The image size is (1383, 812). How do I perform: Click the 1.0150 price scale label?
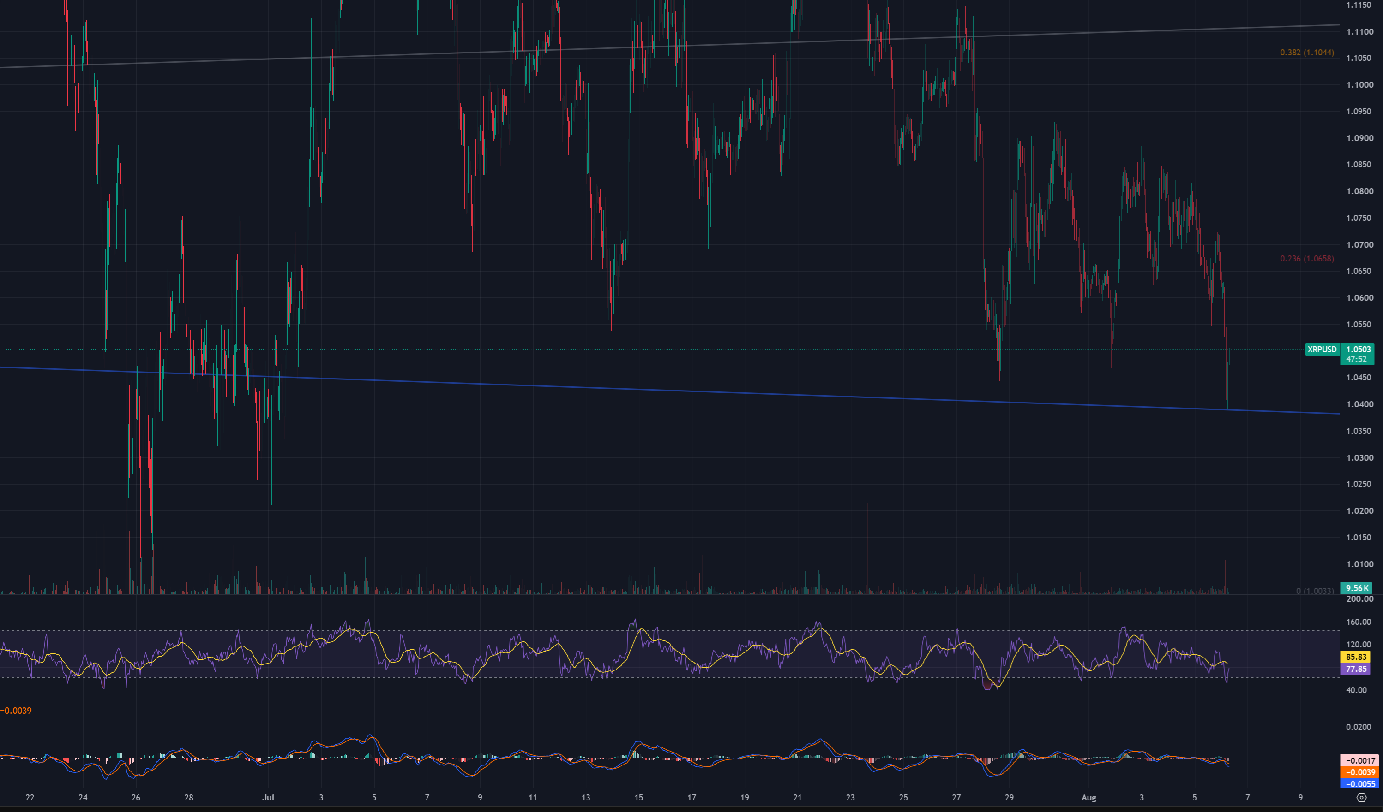[x=1358, y=538]
